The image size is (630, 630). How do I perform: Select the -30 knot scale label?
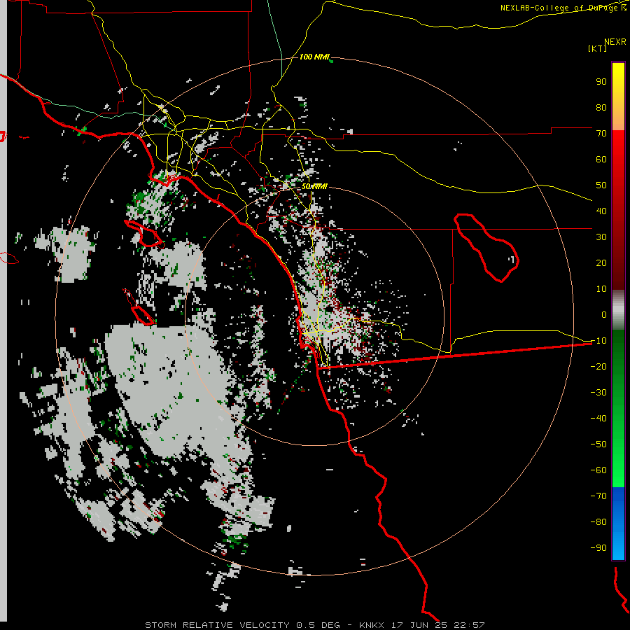tap(598, 393)
